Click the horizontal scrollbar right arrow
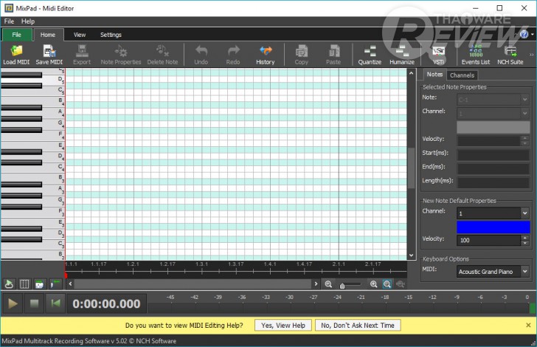This screenshot has height=347, width=537. (x=316, y=284)
